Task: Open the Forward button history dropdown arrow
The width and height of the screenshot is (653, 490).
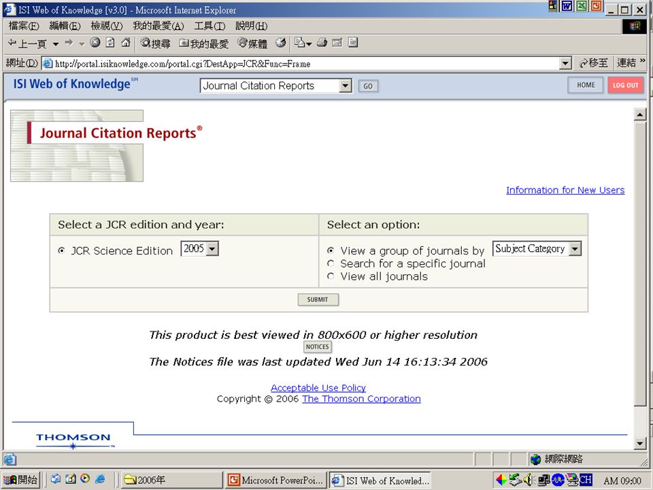Action: pos(82,44)
